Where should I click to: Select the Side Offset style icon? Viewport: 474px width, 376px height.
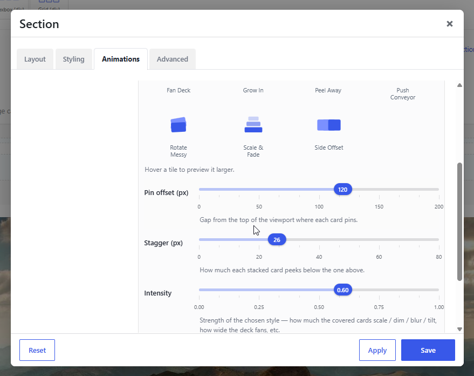328,125
